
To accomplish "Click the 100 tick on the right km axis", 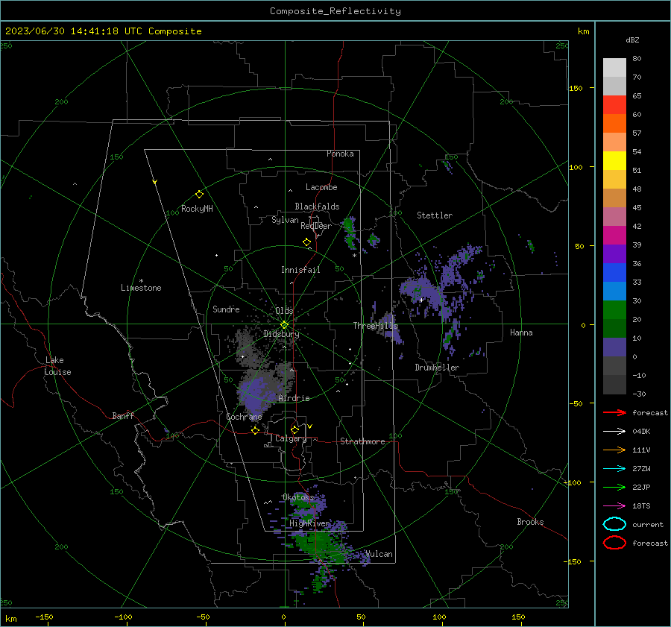I will point(576,167).
